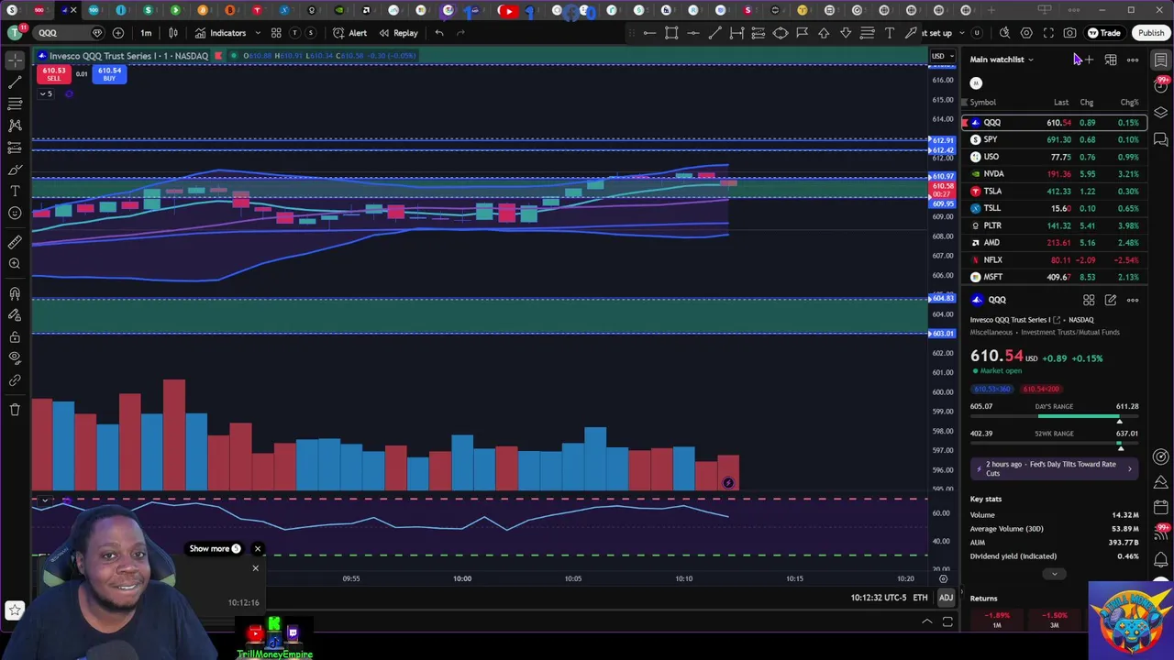Screen dimensions: 1174x660
Task: Open chart settings hexagon icon
Action: point(1026,33)
